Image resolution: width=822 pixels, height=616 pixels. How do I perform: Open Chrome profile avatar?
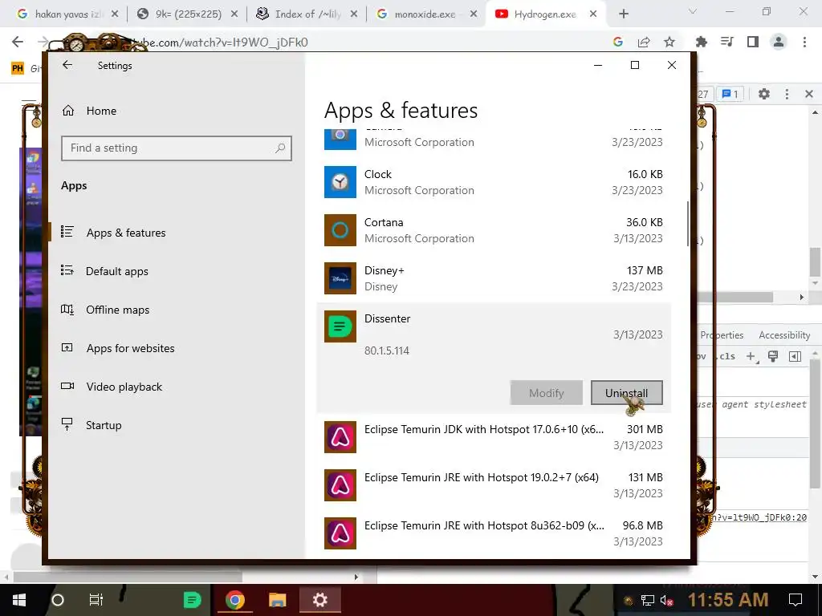(x=779, y=42)
